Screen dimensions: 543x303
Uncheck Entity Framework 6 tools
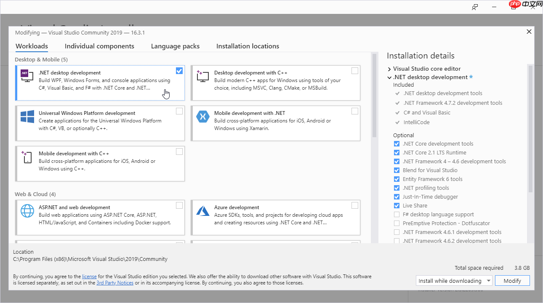click(x=397, y=179)
